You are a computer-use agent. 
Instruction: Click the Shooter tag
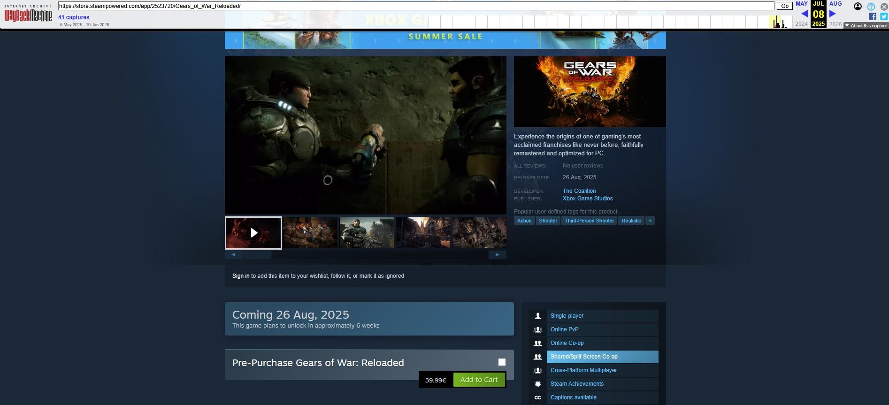tap(548, 221)
